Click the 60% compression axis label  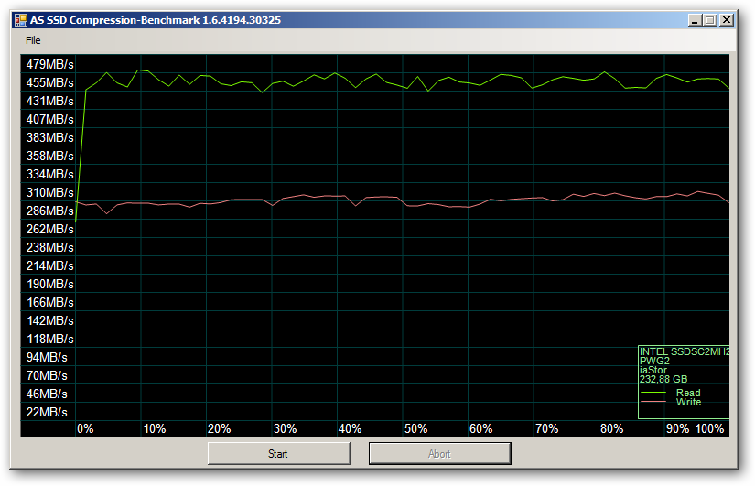point(481,428)
